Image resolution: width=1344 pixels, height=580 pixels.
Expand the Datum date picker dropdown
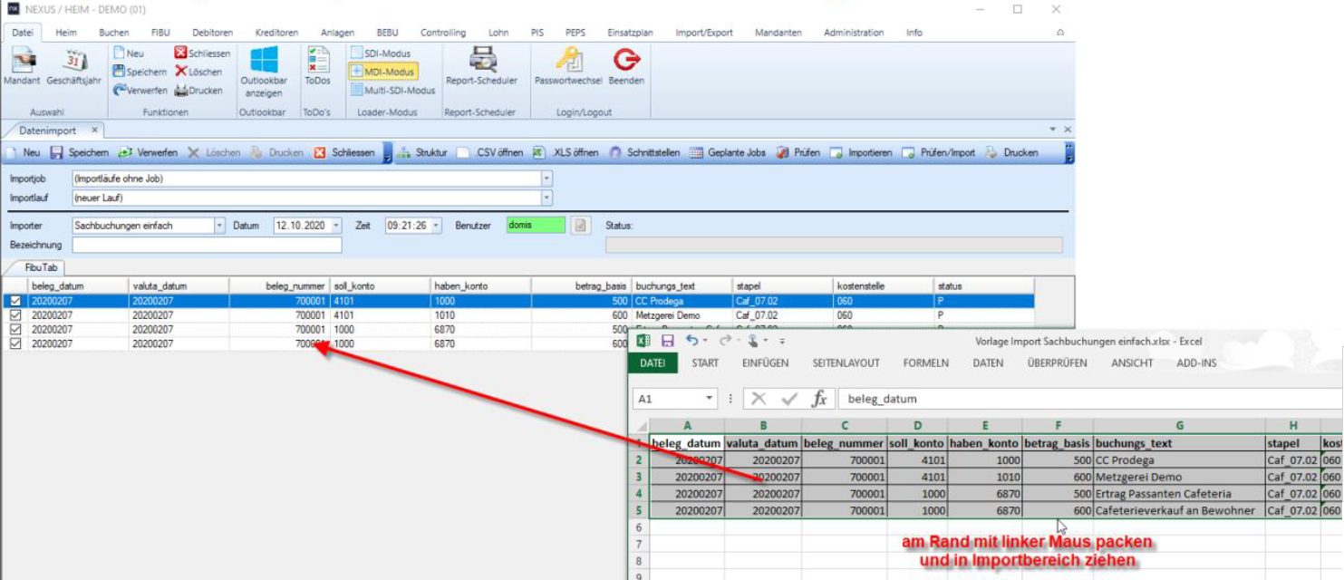336,226
